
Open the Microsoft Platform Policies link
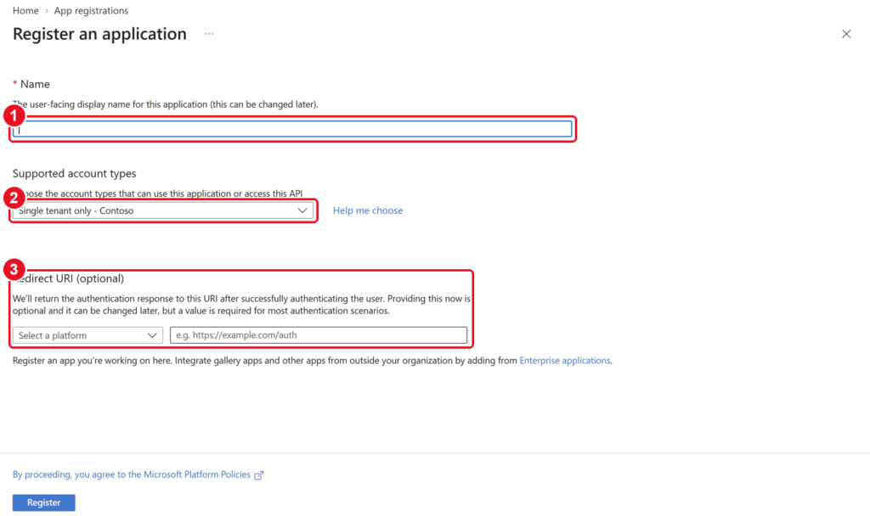[x=132, y=474]
